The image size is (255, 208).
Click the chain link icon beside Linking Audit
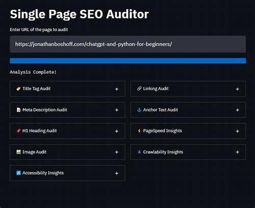(x=139, y=89)
